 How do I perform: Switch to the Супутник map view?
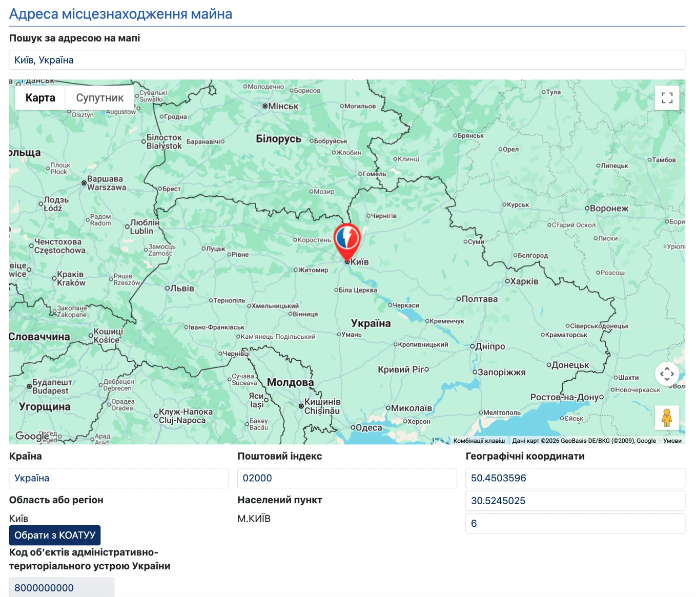pyautogui.click(x=99, y=98)
